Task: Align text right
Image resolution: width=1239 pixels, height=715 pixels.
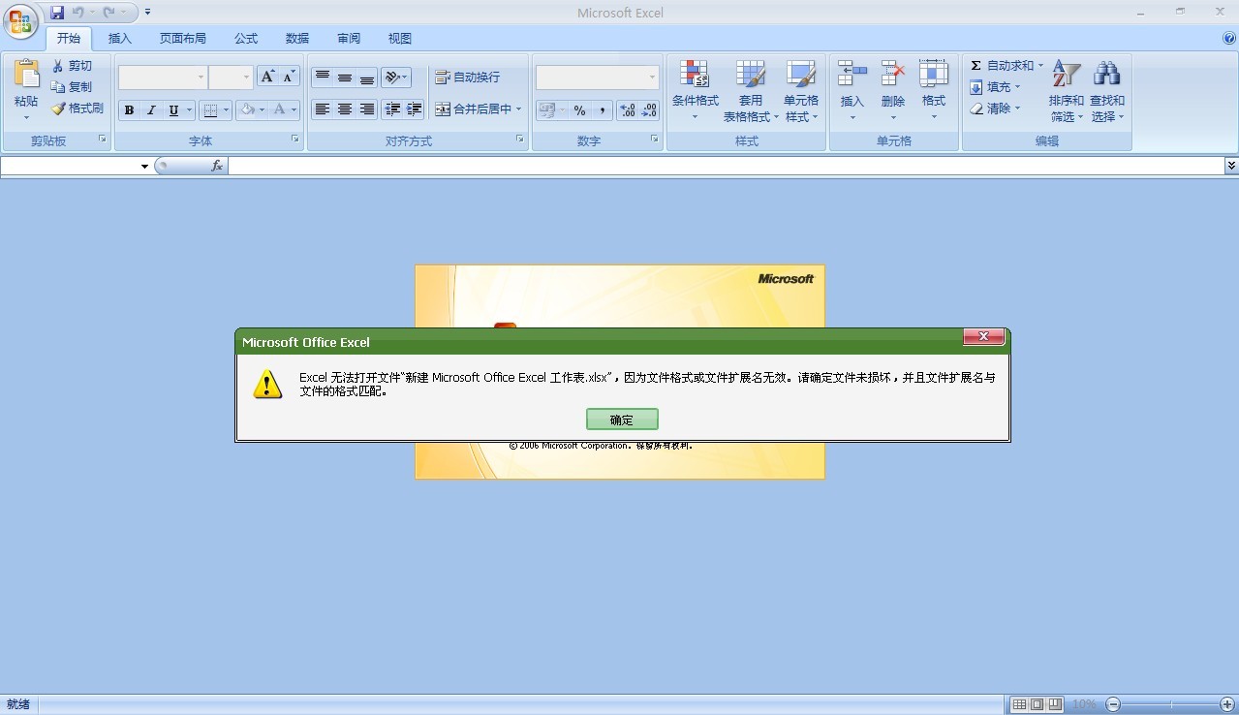Action: [367, 109]
